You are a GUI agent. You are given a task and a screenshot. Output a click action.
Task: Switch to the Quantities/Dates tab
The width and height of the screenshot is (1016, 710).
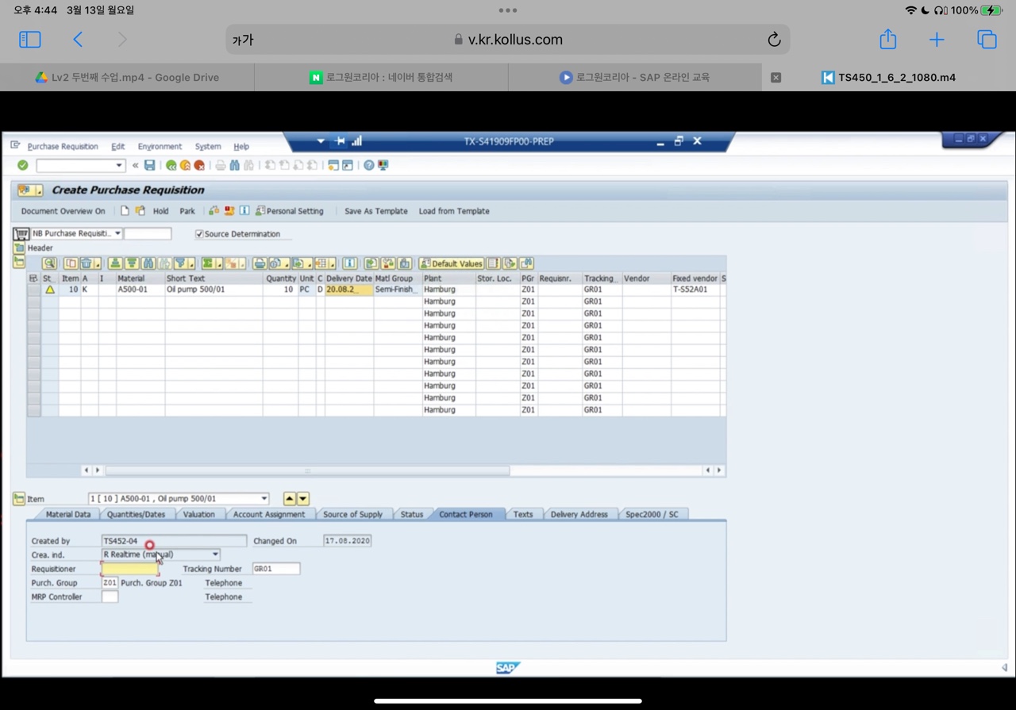coord(137,514)
